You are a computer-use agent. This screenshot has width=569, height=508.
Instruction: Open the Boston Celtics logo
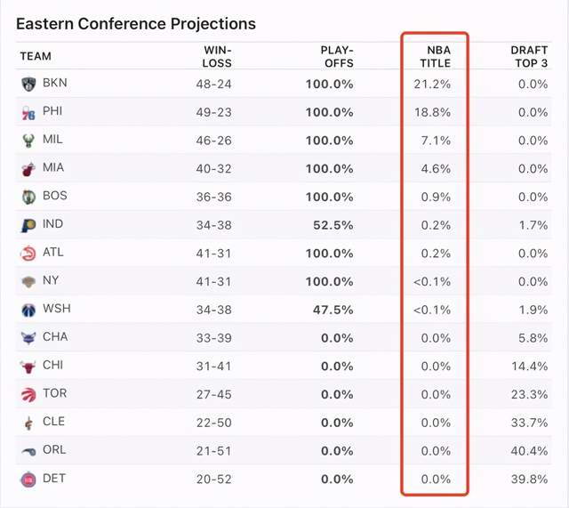point(27,197)
